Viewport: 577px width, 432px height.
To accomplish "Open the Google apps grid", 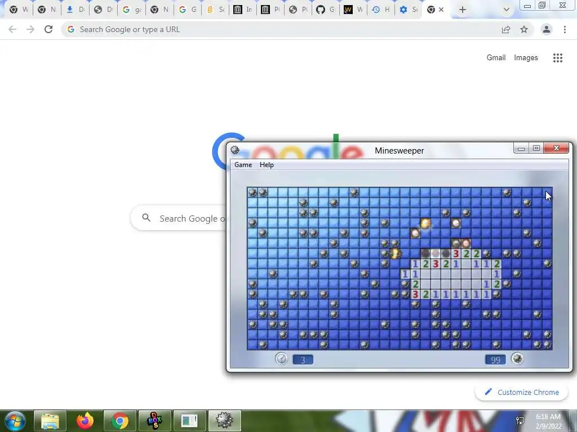I will (x=557, y=58).
